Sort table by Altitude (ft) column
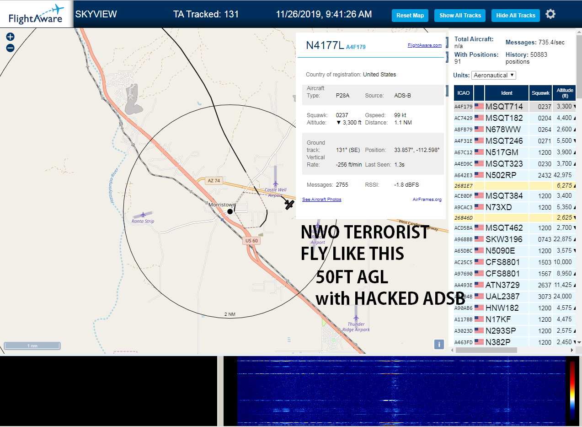 tap(565, 93)
